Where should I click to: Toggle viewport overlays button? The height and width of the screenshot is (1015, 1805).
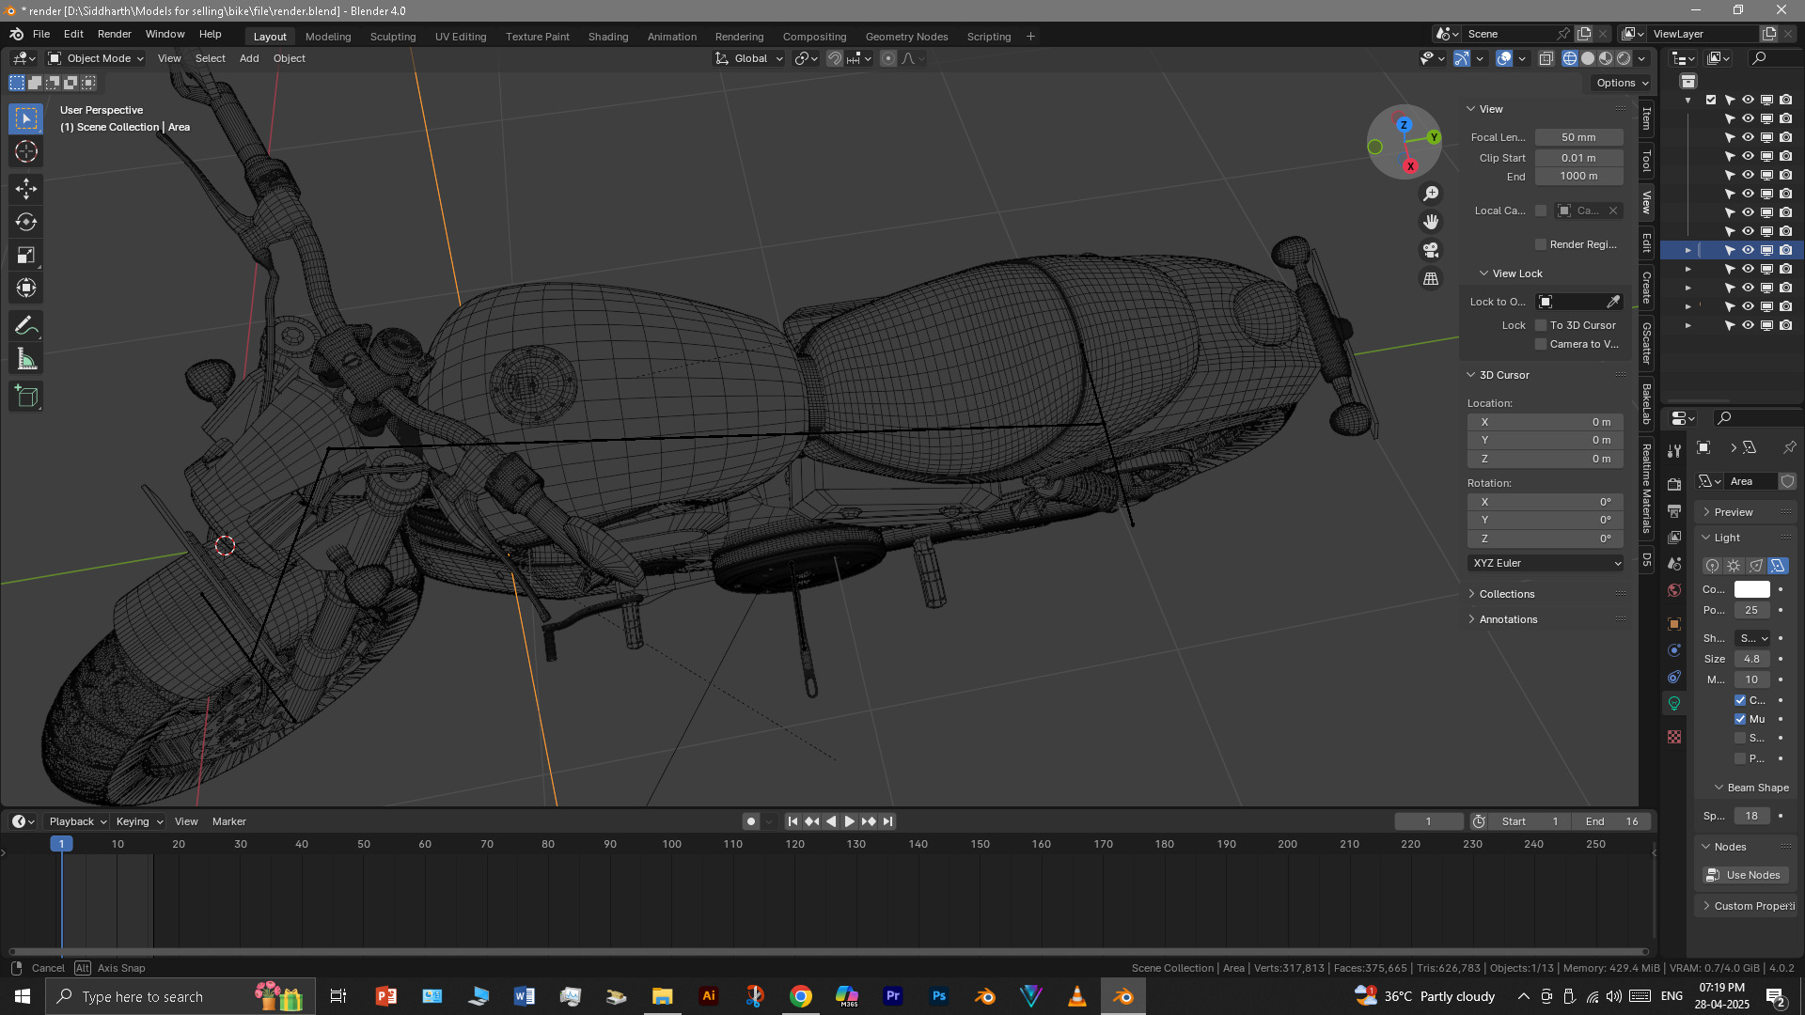pos(1504,58)
